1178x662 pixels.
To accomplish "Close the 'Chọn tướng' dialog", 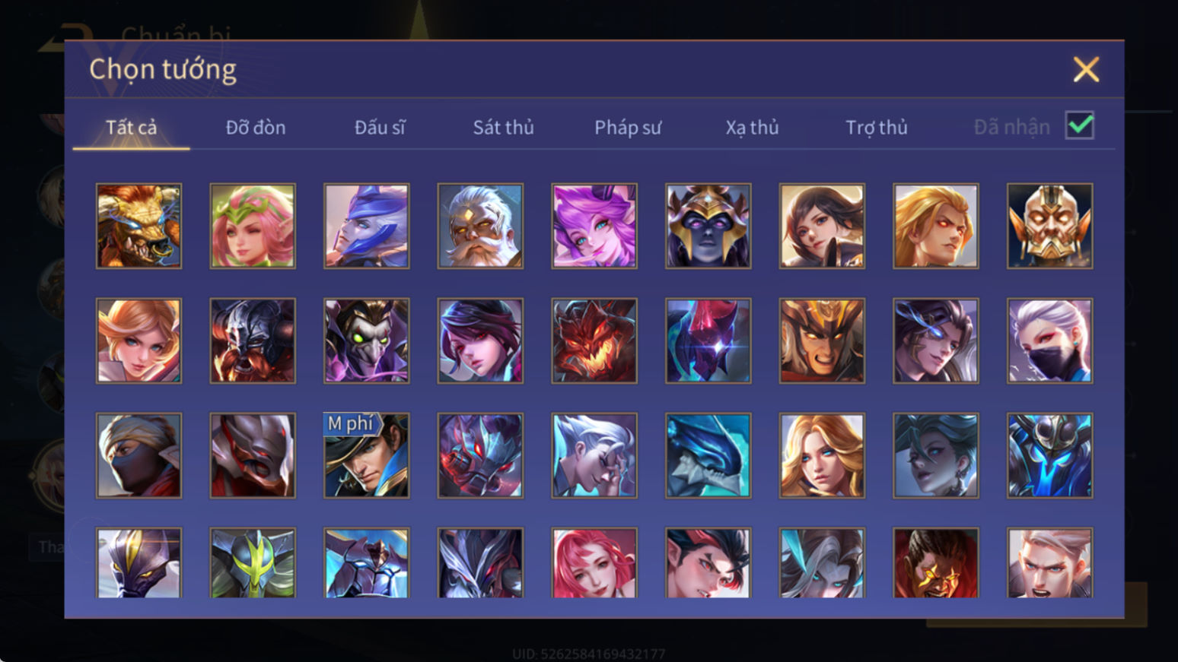I will (x=1086, y=69).
